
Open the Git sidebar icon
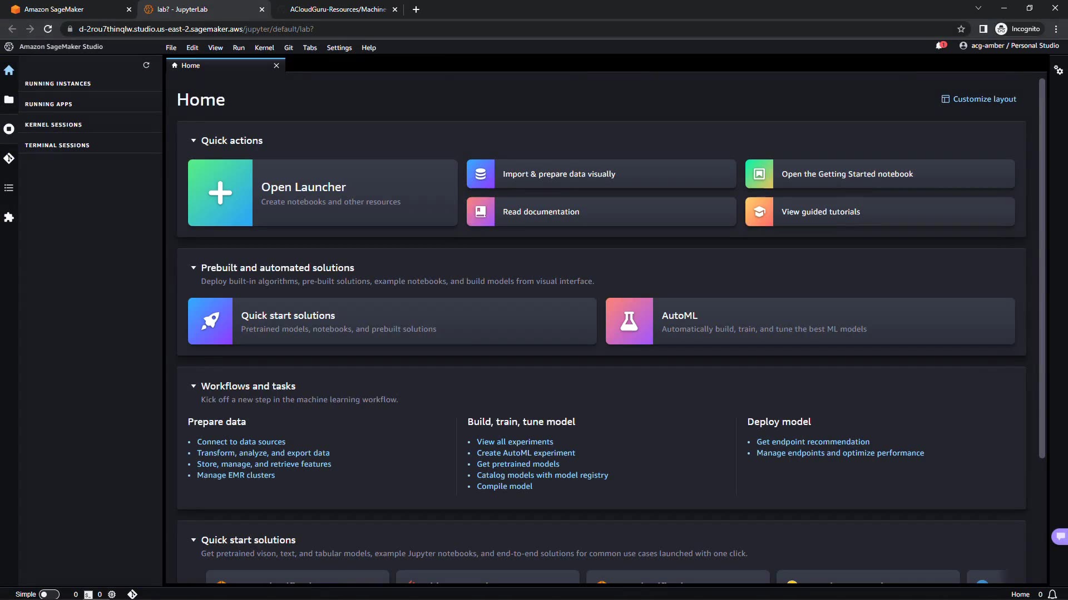click(9, 158)
